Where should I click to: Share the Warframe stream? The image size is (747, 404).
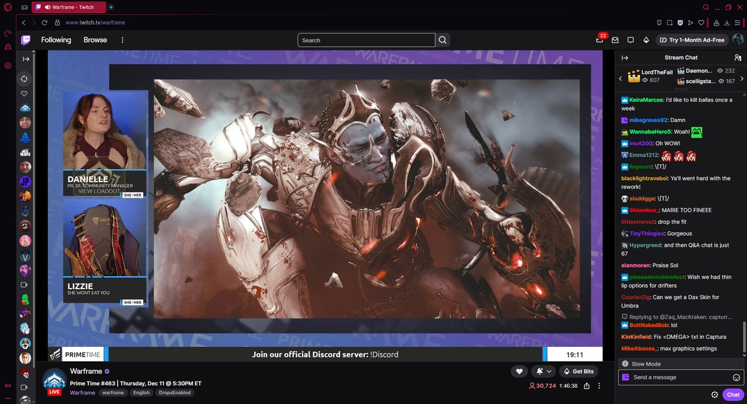click(588, 386)
